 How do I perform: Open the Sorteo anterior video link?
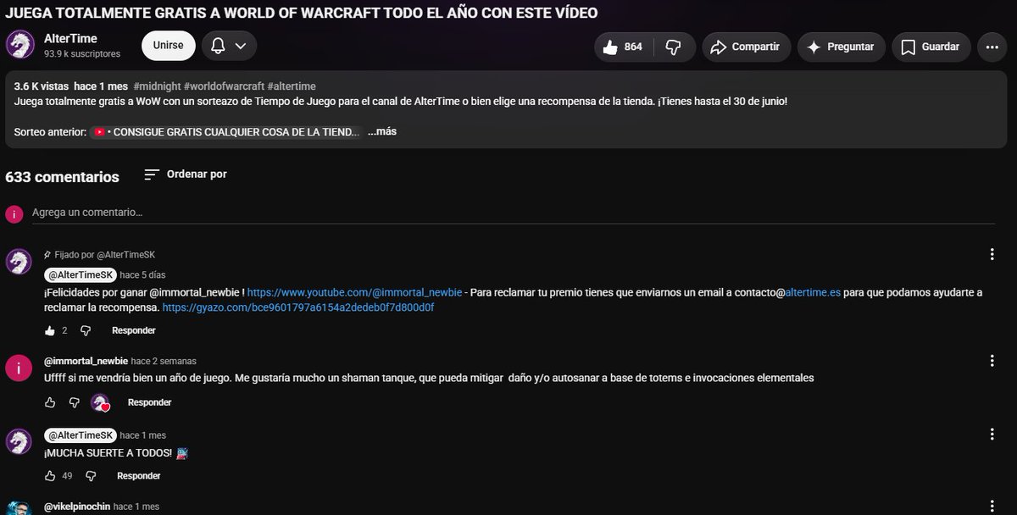227,132
